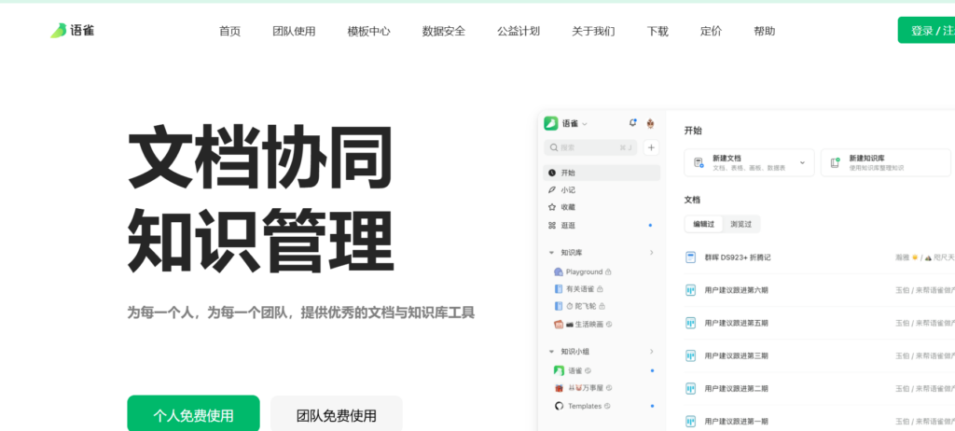The width and height of the screenshot is (955, 431).
Task: Click the 搜索 search box in sidebar
Action: tap(590, 147)
